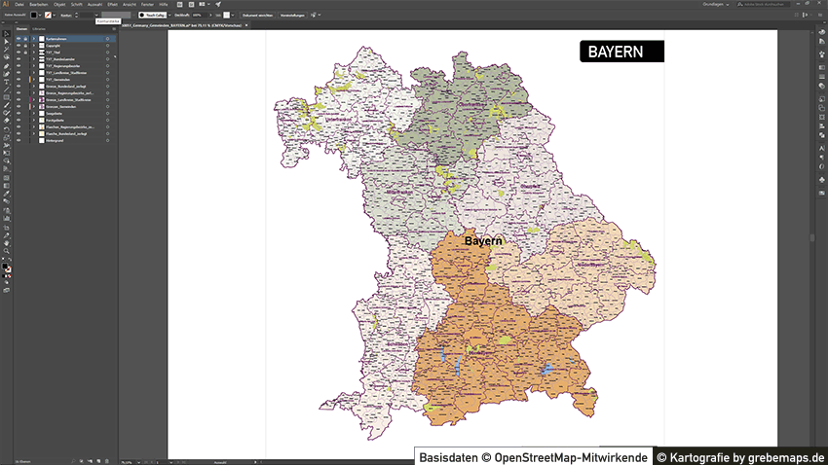Click the Dokument einrichten button

point(258,16)
